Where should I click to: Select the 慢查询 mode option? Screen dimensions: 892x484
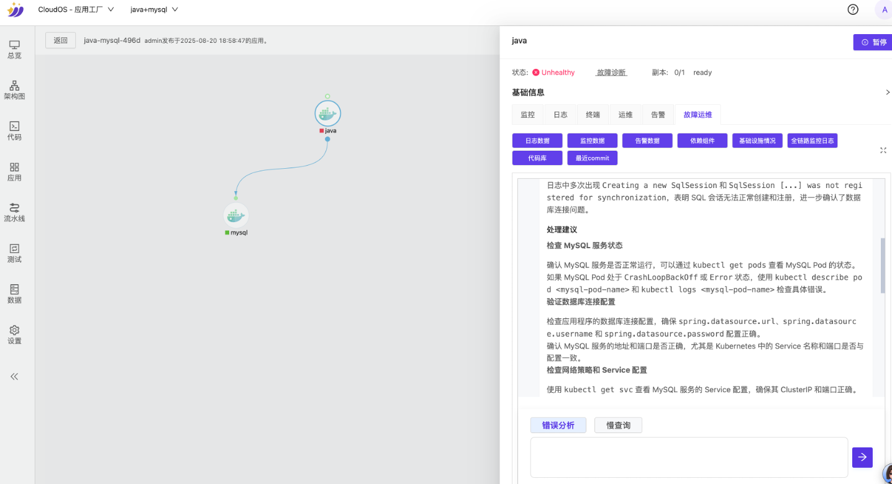coord(618,425)
